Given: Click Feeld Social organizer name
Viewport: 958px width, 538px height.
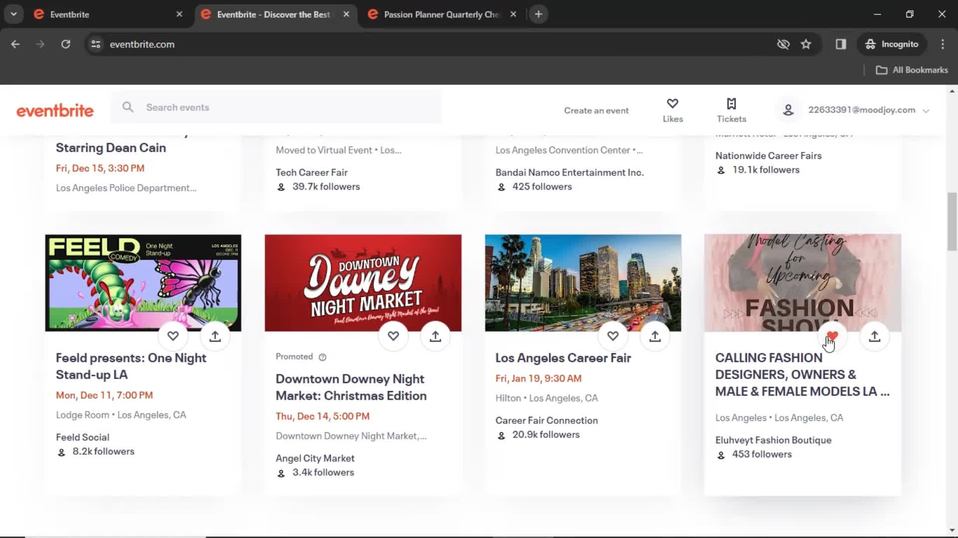Looking at the screenshot, I should [82, 437].
